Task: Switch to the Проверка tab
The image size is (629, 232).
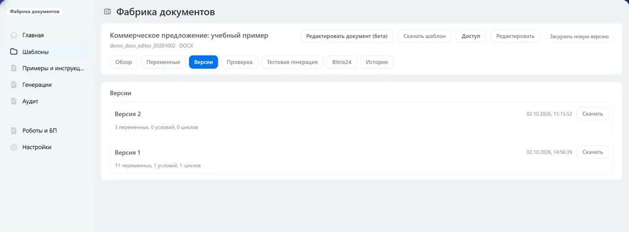Action: coord(239,62)
